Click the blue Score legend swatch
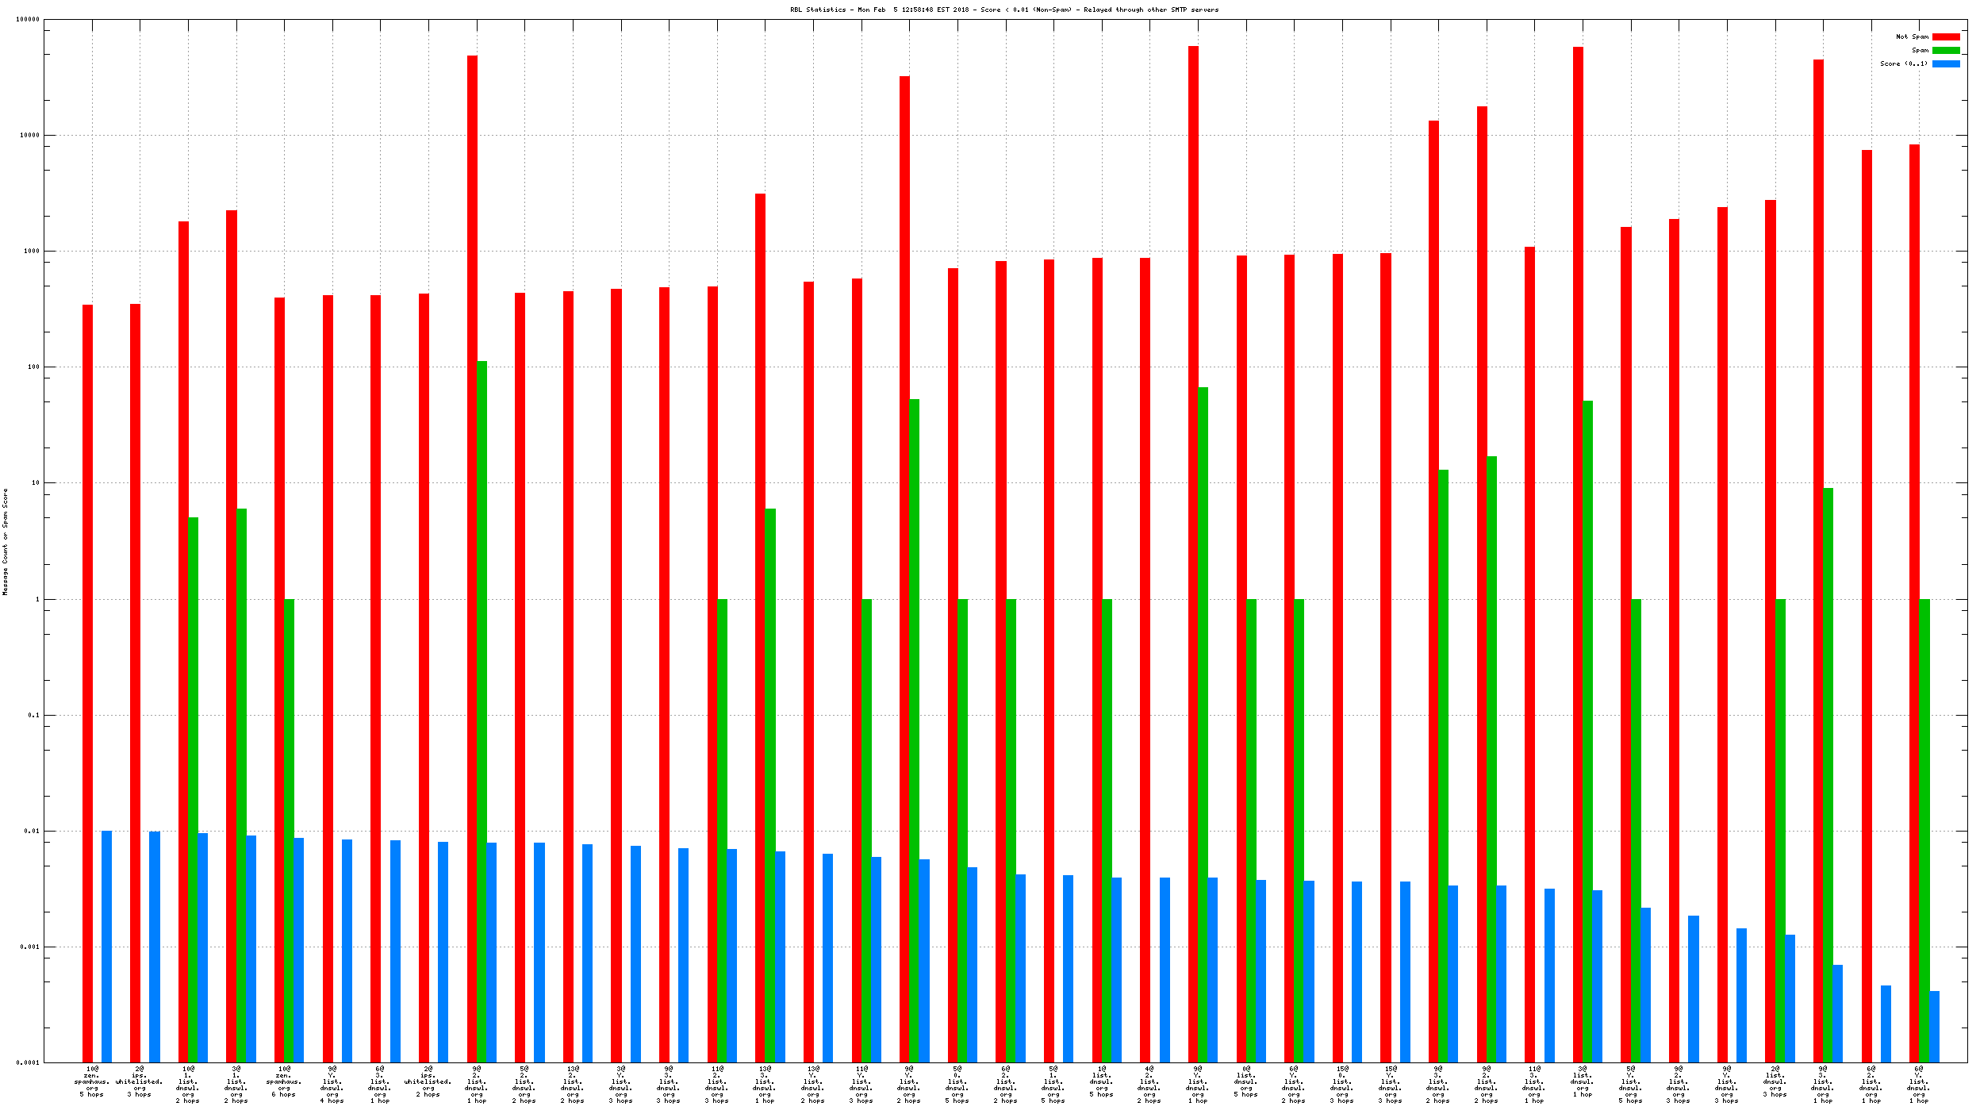Viewport: 1980px width, 1114px height. pyautogui.click(x=1945, y=63)
